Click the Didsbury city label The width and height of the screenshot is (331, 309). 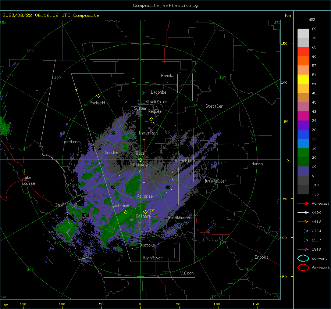139,165
